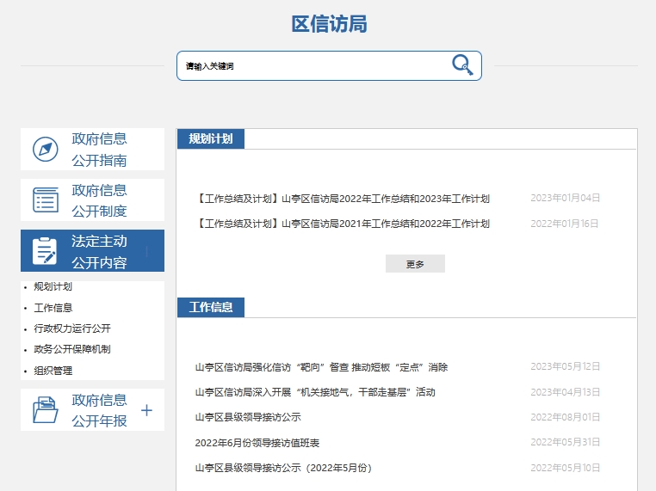656x491 pixels.
Task: Click the 规划计划 section header tab
Action: pos(211,138)
